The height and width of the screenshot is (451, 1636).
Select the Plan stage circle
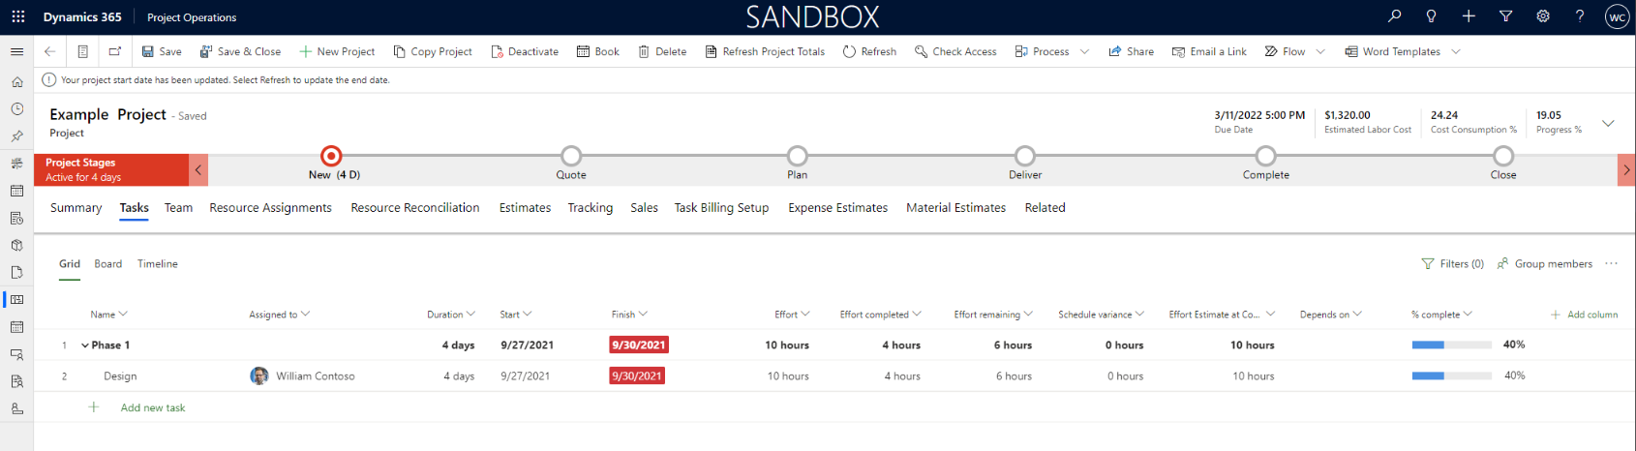click(x=797, y=156)
